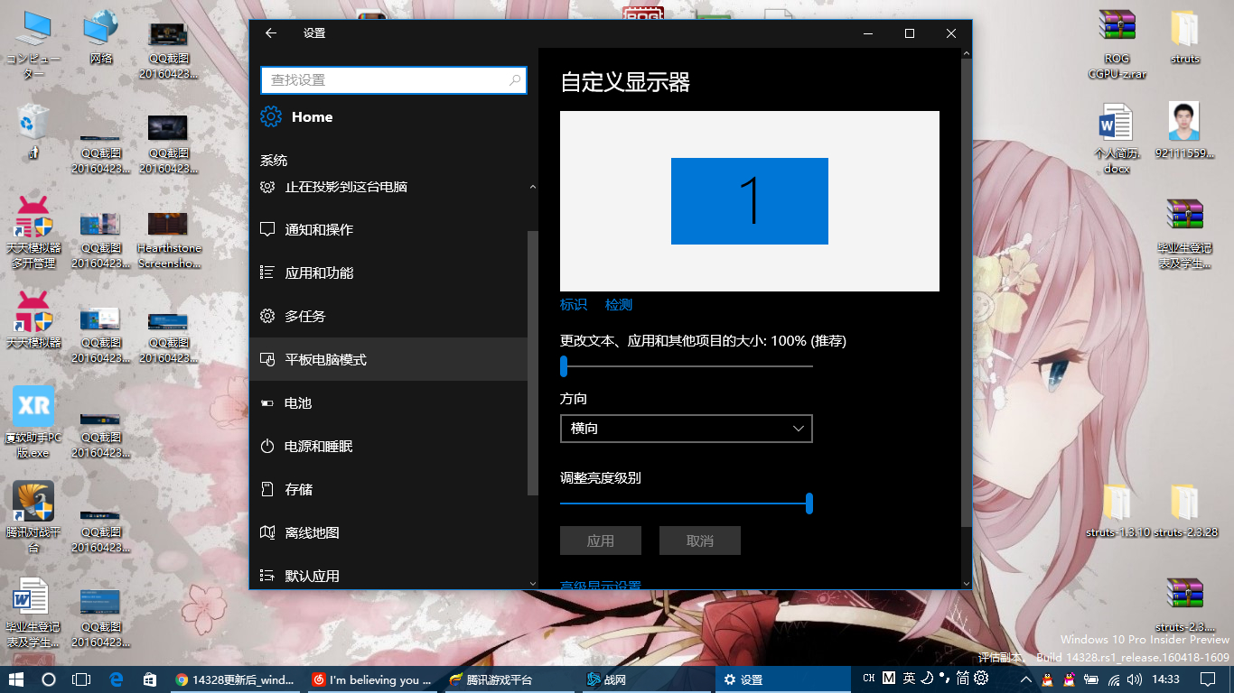The width and height of the screenshot is (1234, 693).
Task: Open 平板电脑模式 settings page
Action: 388,359
